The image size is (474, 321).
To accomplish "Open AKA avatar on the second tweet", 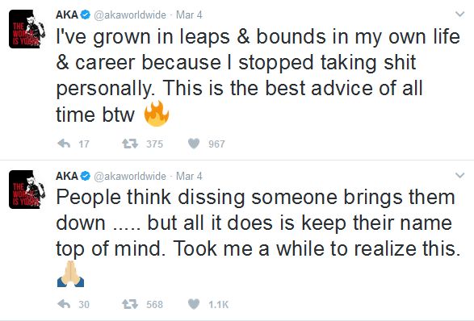I will pyautogui.click(x=27, y=190).
